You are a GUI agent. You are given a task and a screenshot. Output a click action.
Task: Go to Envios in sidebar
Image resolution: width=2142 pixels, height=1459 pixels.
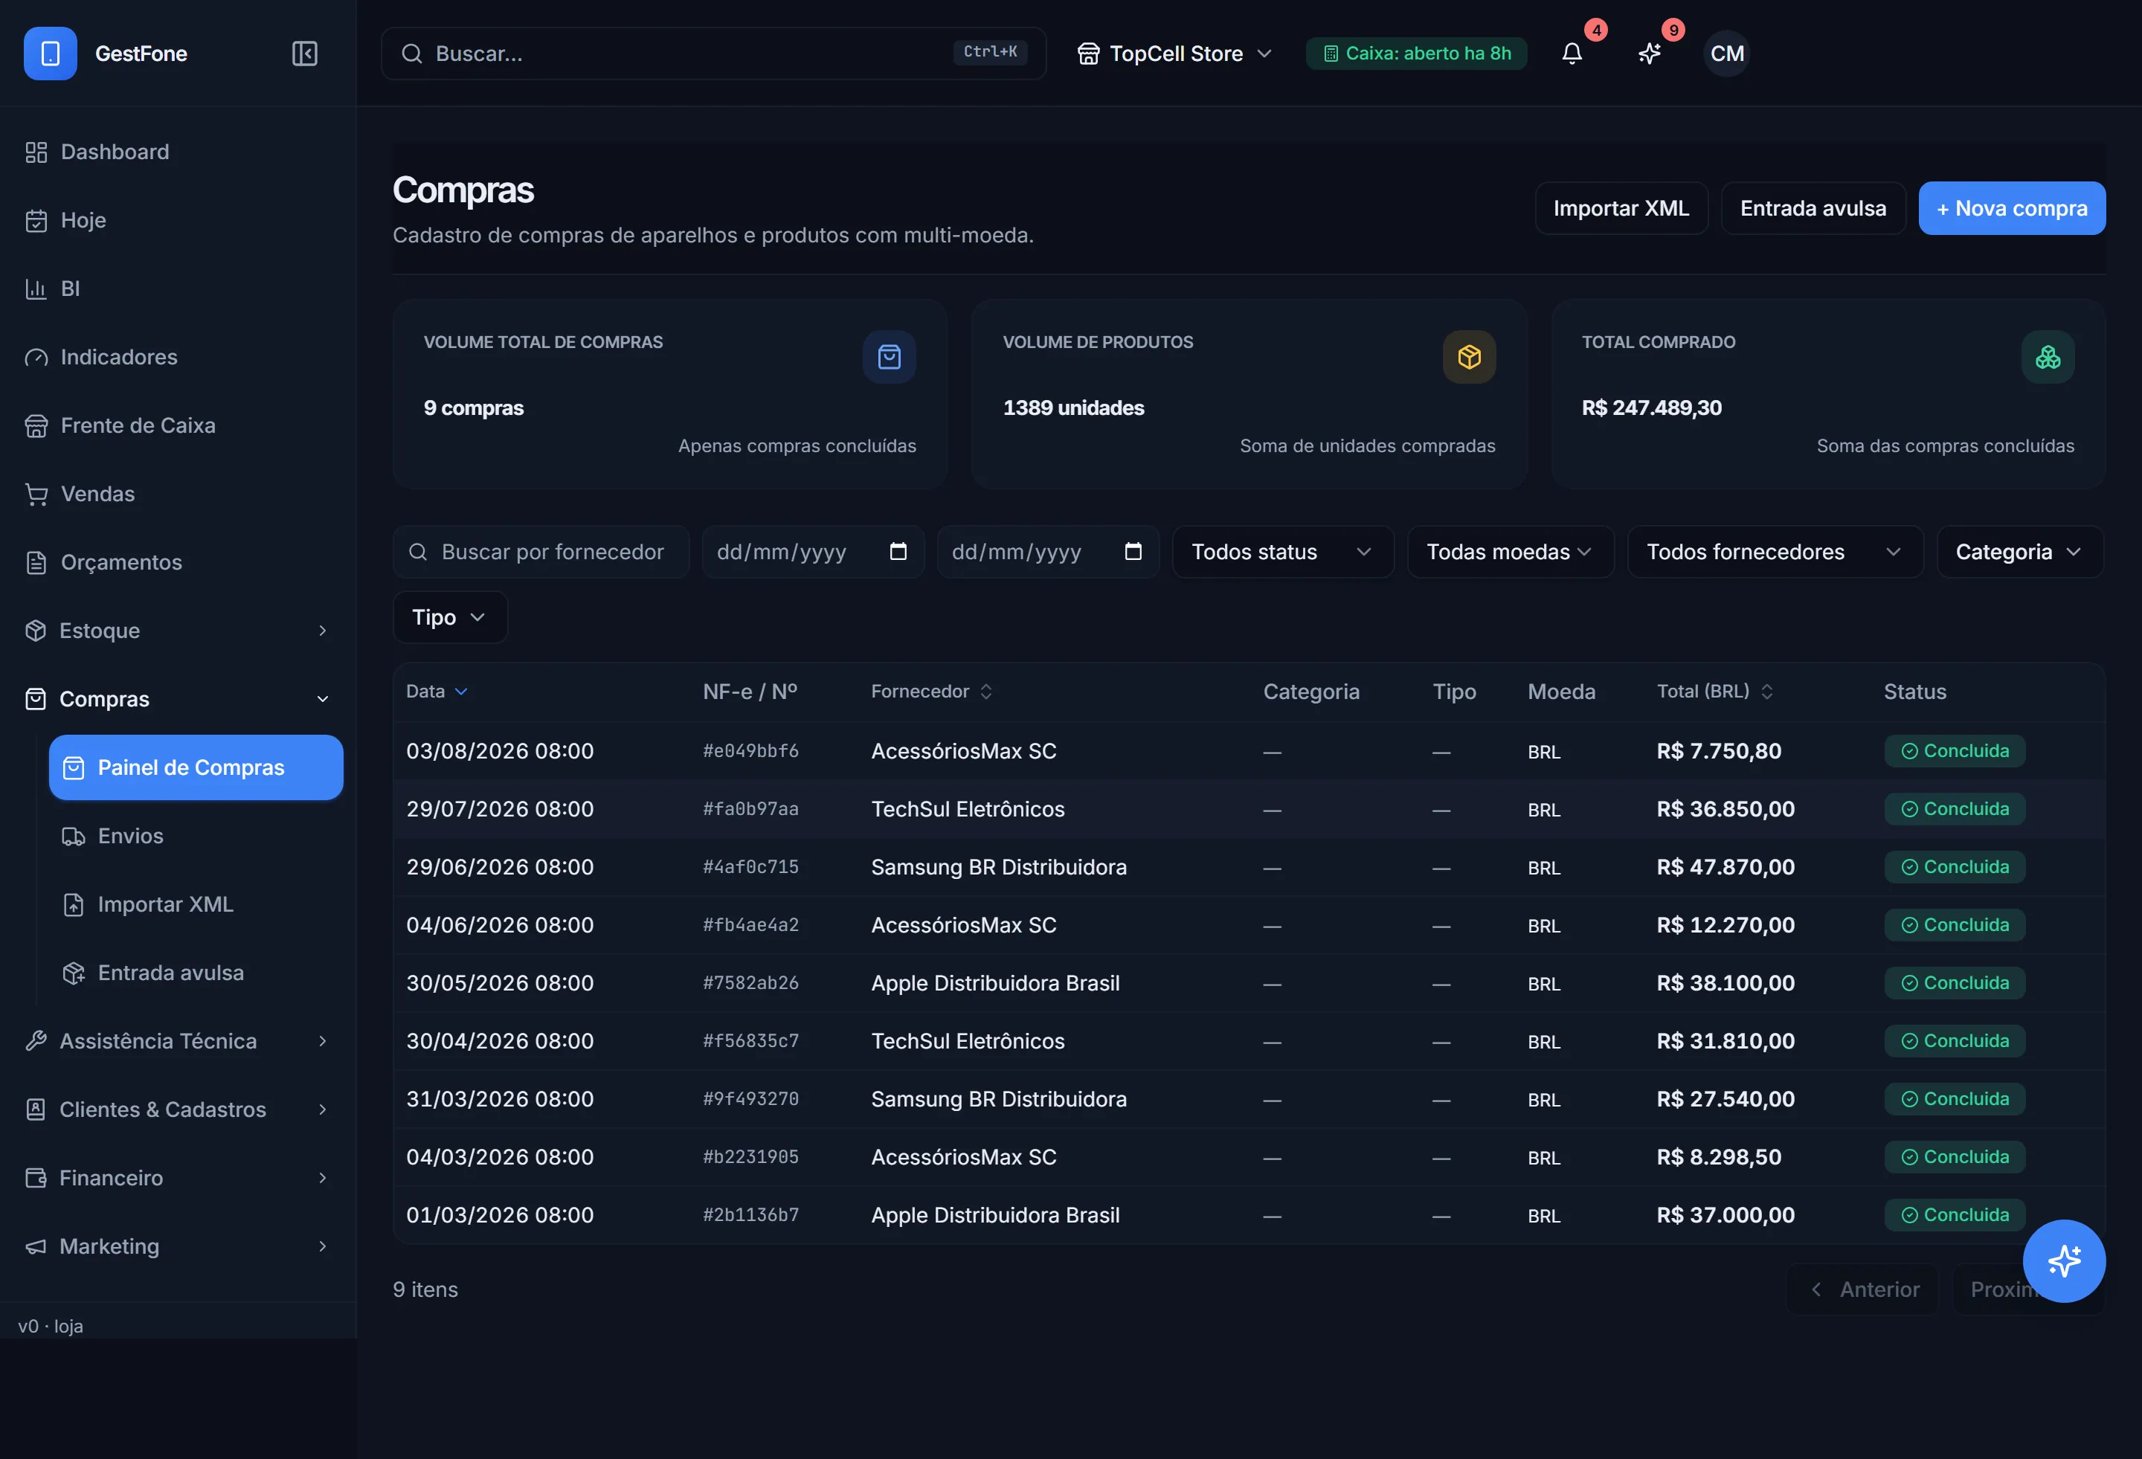[196, 836]
